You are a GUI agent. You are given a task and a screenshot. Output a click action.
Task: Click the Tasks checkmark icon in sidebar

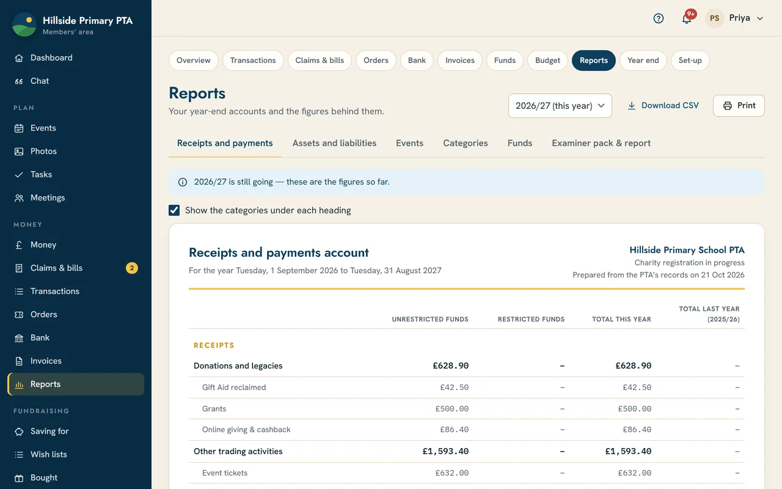19,175
